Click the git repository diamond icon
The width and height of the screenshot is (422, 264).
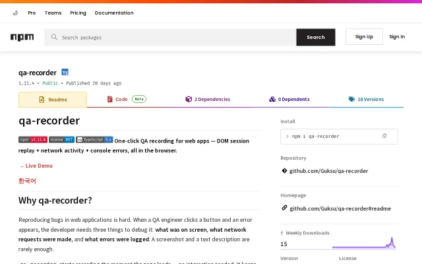pos(284,170)
